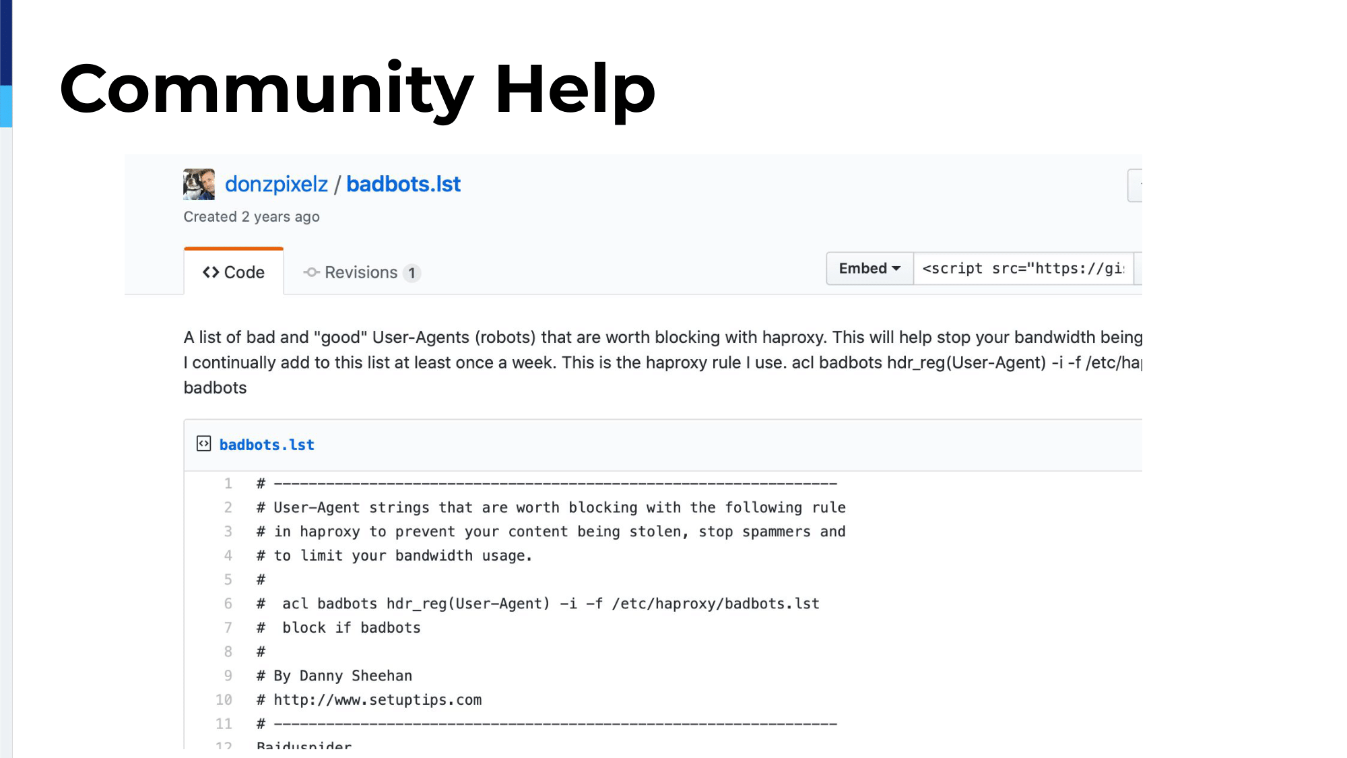The width and height of the screenshot is (1347, 758).
Task: Click the '# block if badbots' line
Action: pos(338,627)
